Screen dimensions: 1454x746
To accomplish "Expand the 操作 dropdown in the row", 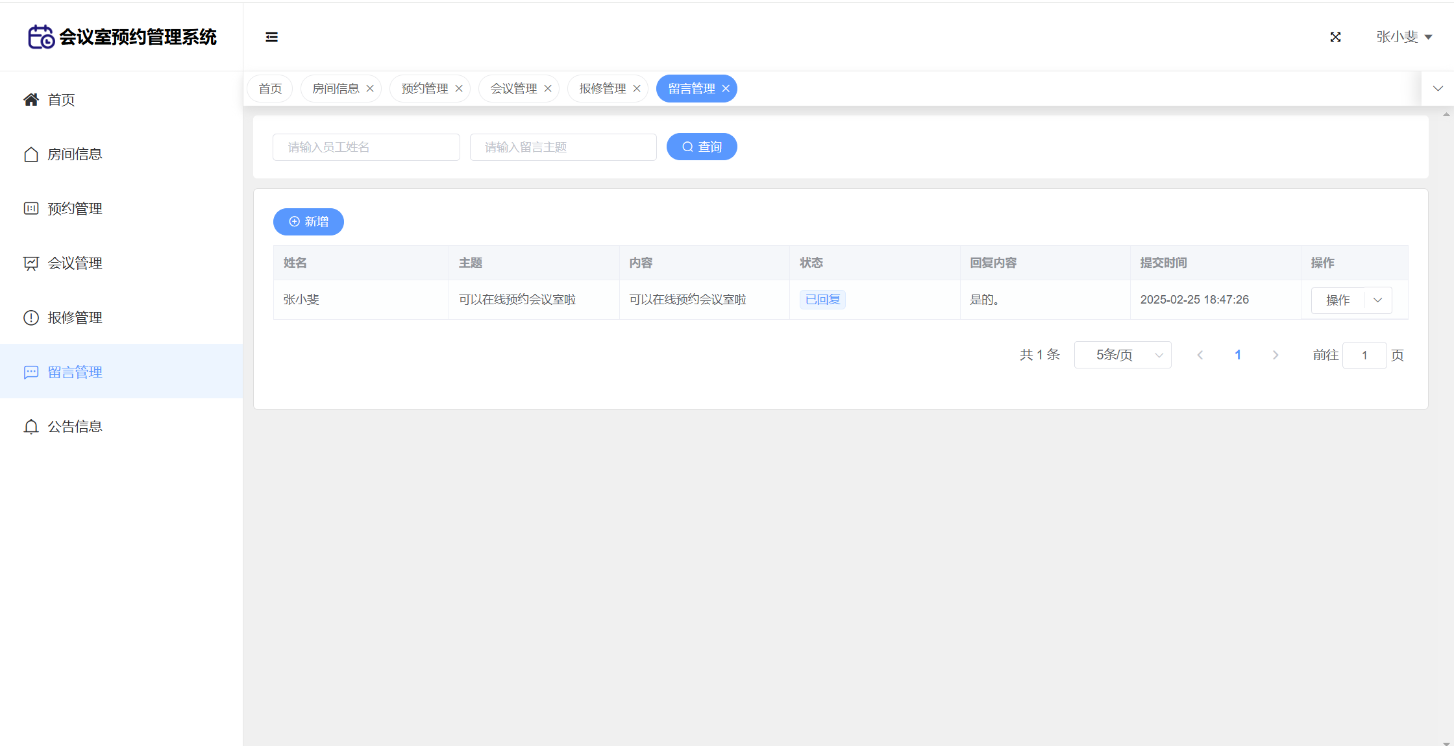I will [1377, 300].
